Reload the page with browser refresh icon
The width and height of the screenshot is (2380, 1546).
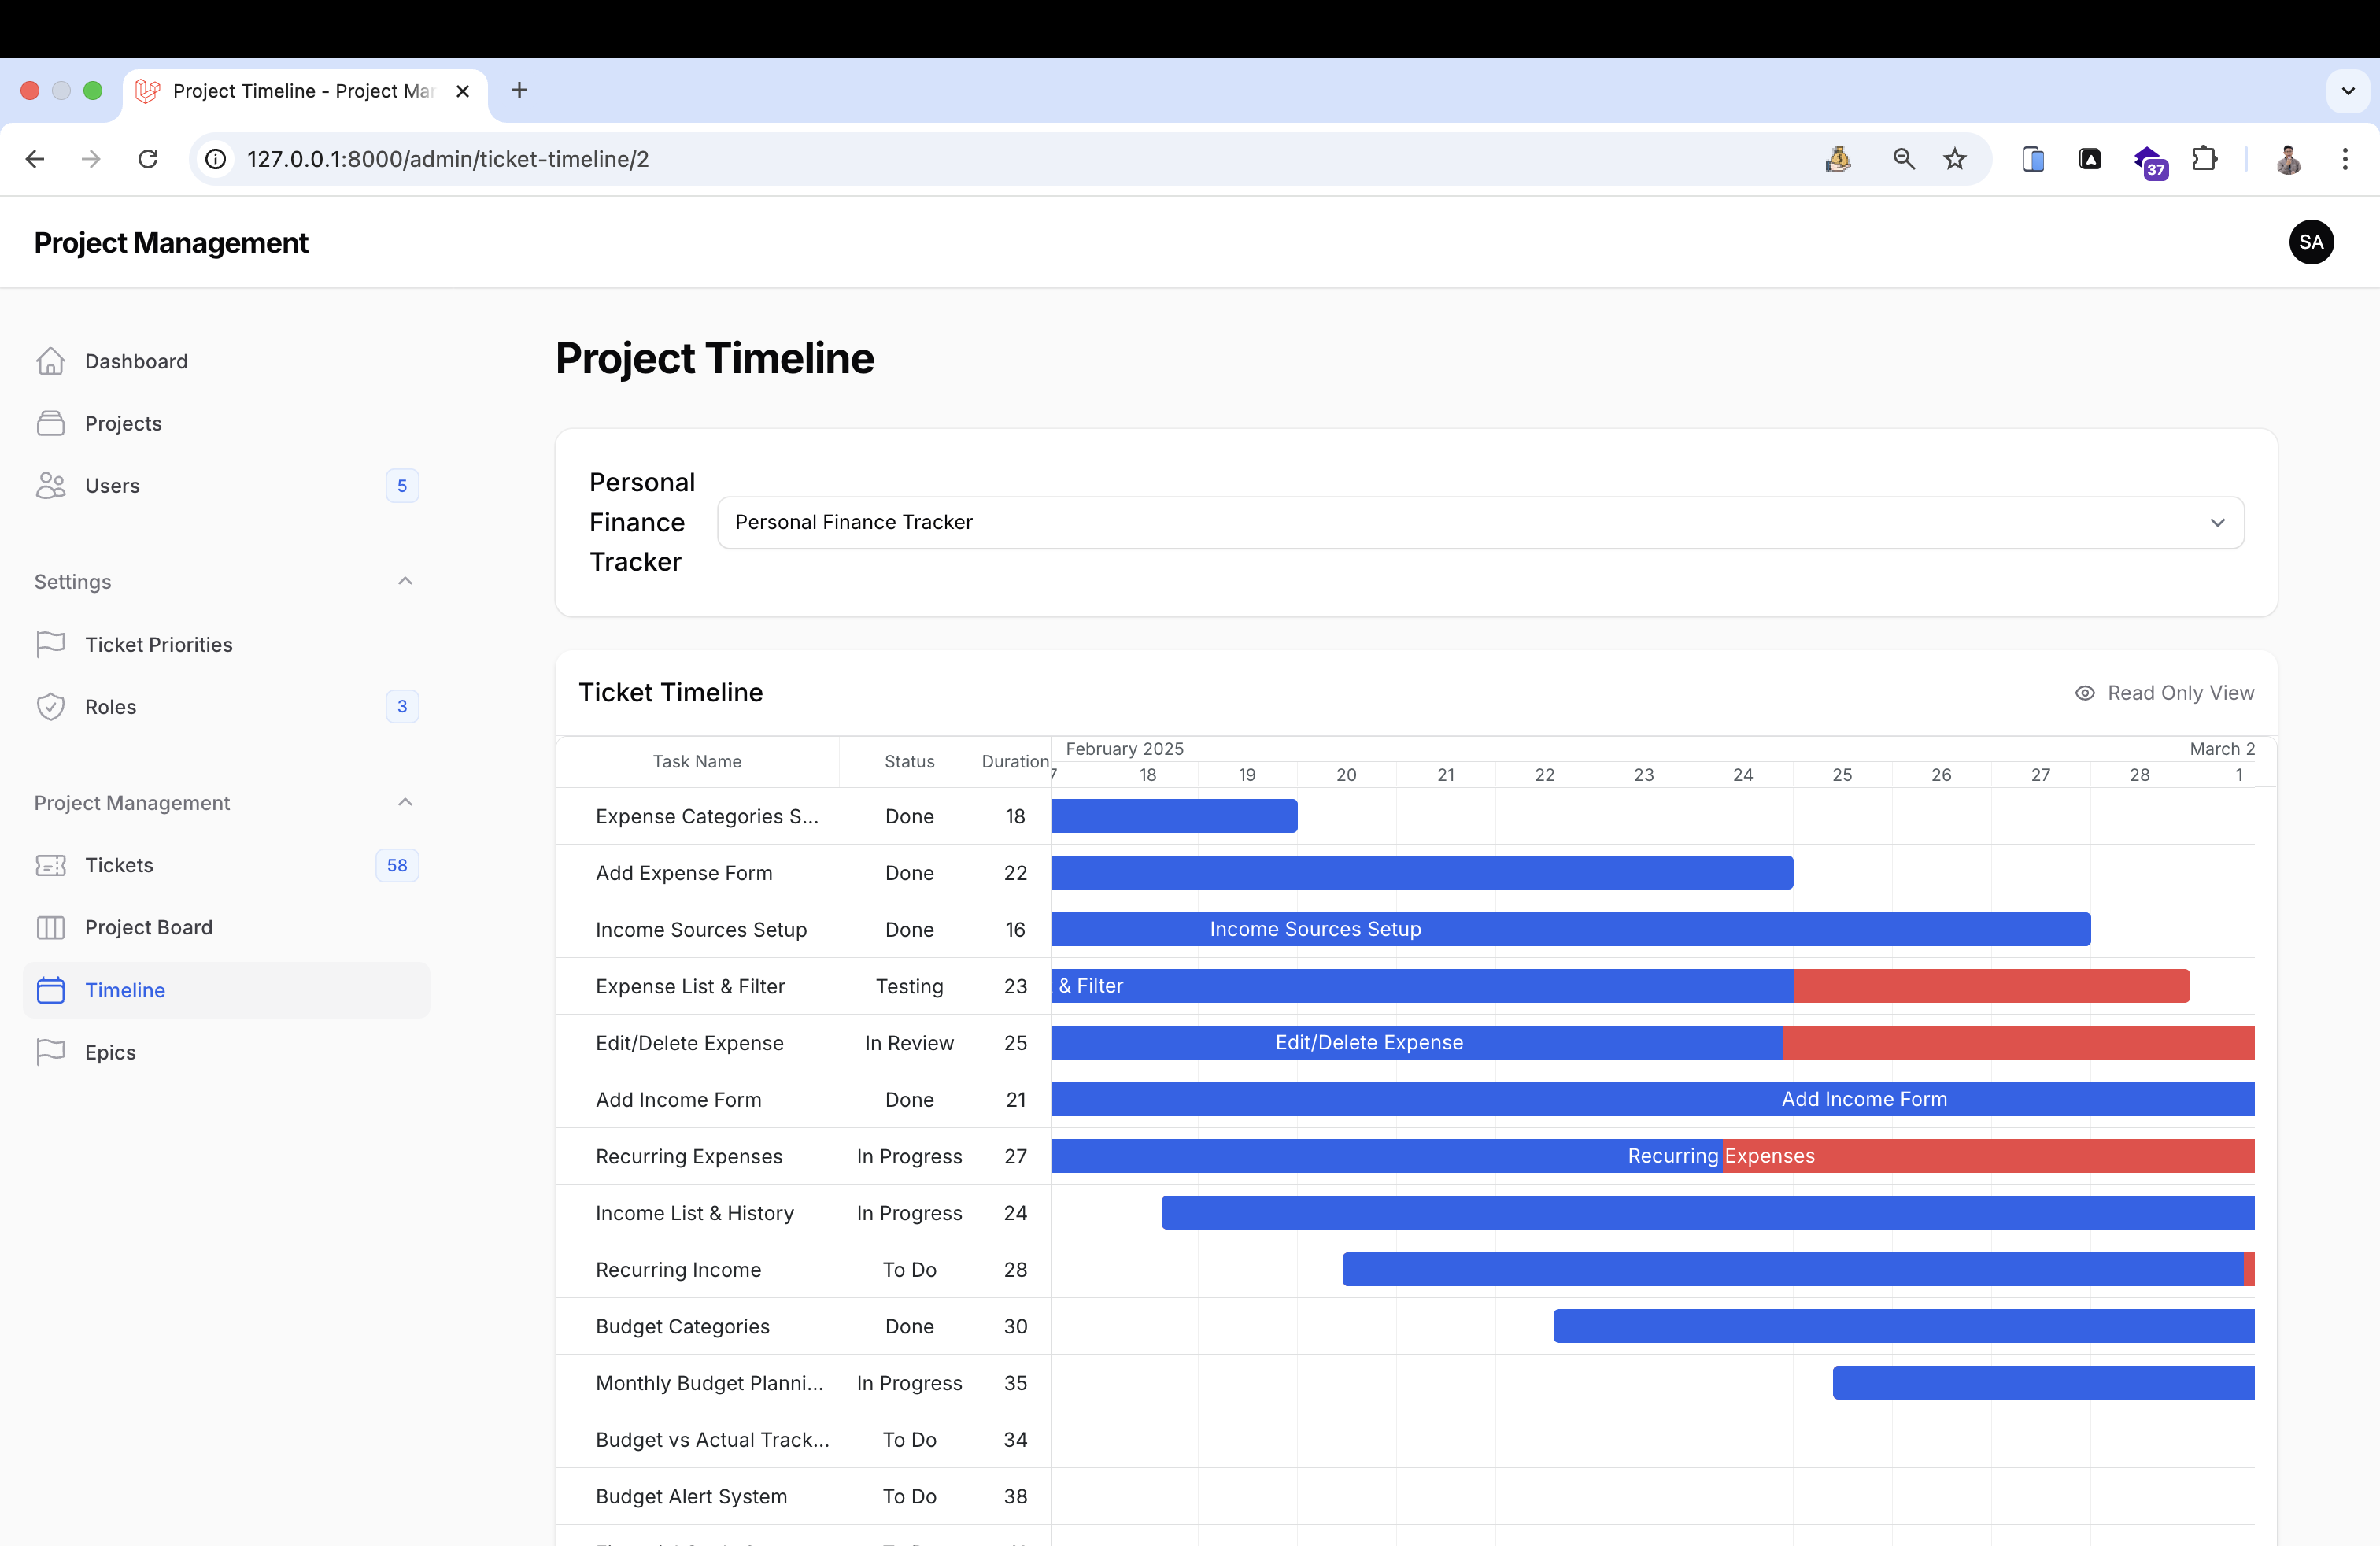148,159
